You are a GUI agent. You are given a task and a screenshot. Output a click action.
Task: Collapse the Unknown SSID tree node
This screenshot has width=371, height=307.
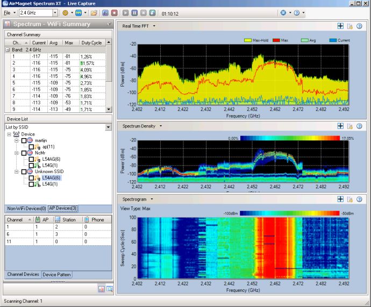[x=16, y=172]
